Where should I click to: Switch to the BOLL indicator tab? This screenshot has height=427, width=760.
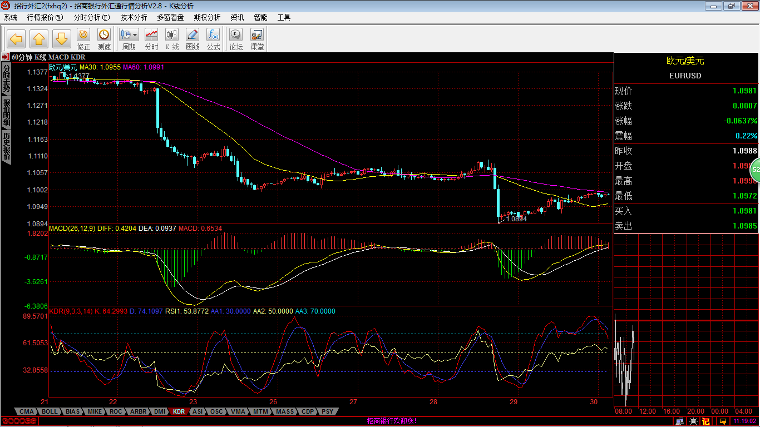coord(48,411)
